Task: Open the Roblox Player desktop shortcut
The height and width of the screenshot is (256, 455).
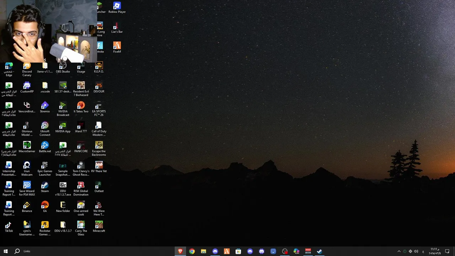Action: [x=117, y=8]
